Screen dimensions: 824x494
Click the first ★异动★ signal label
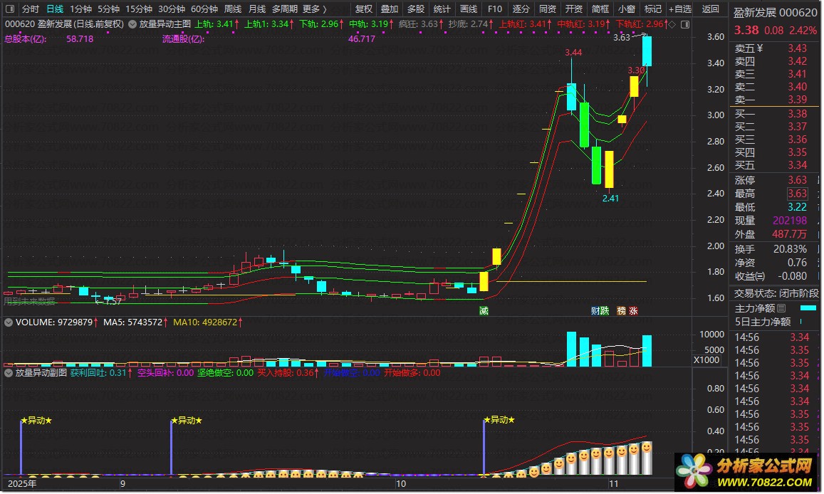(x=36, y=421)
